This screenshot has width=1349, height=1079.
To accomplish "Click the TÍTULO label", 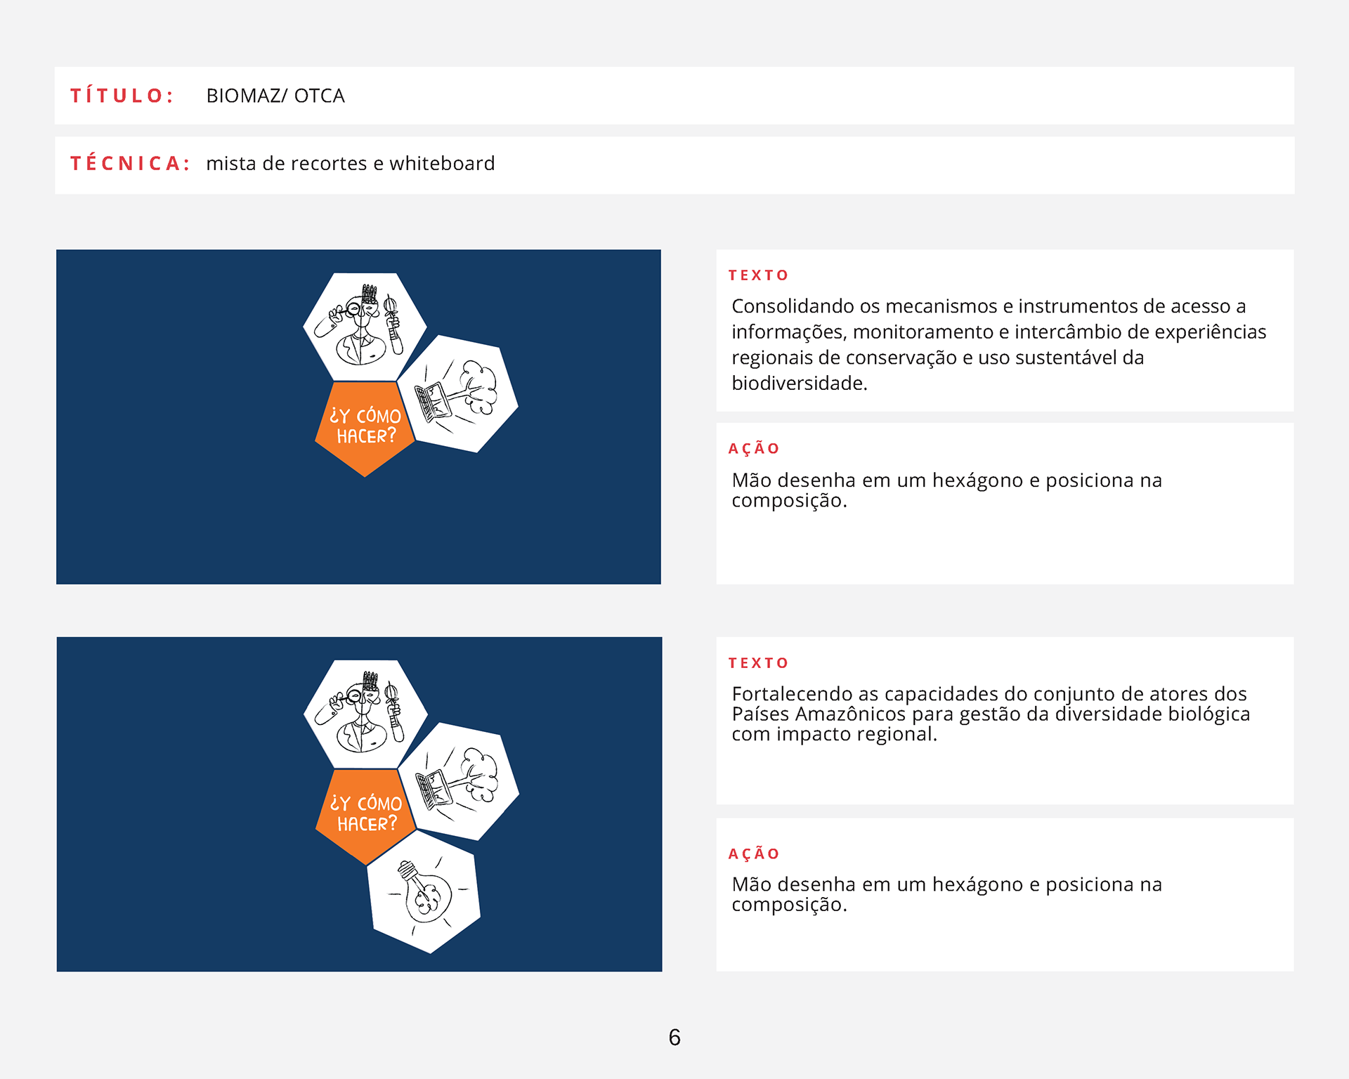I will tap(122, 96).
